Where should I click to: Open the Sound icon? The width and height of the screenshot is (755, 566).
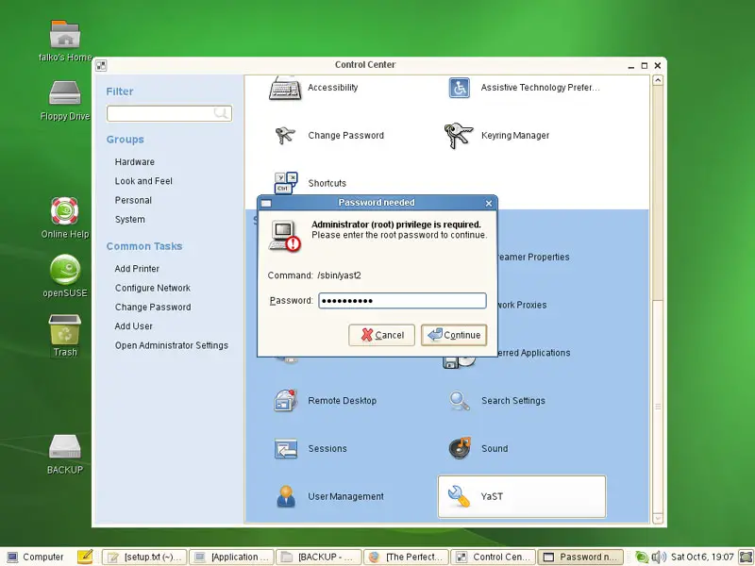point(459,449)
